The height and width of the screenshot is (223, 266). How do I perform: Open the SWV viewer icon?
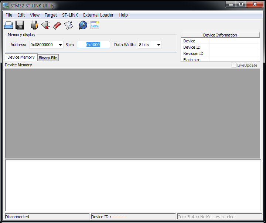click(x=95, y=25)
